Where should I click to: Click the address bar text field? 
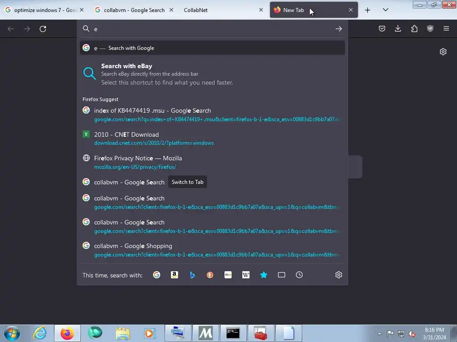pos(212,29)
